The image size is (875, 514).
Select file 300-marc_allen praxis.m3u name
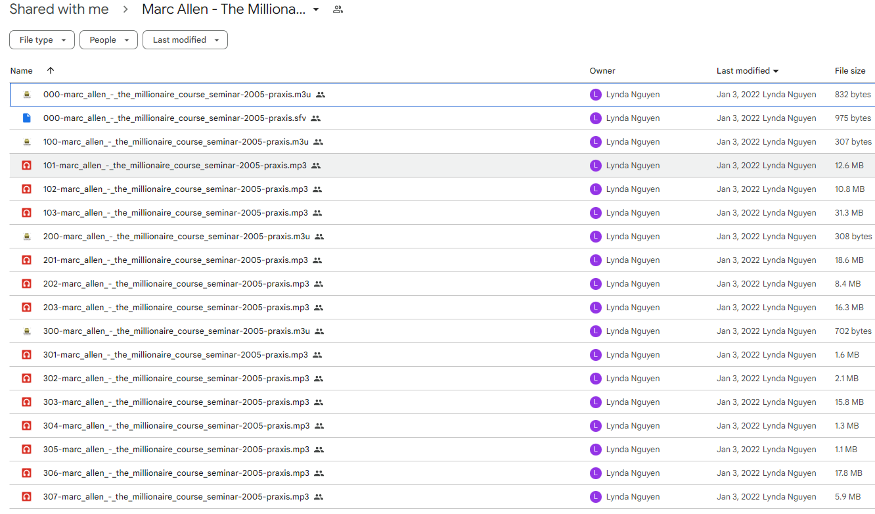(176, 331)
